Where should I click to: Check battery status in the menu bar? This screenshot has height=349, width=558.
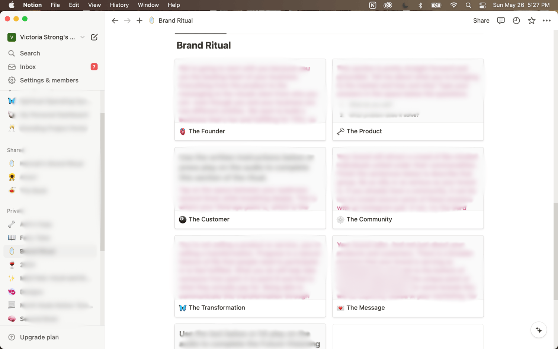pos(436,5)
